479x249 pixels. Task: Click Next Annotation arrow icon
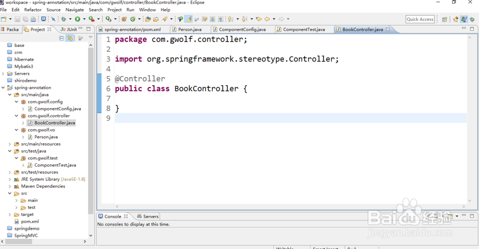coord(230,19)
